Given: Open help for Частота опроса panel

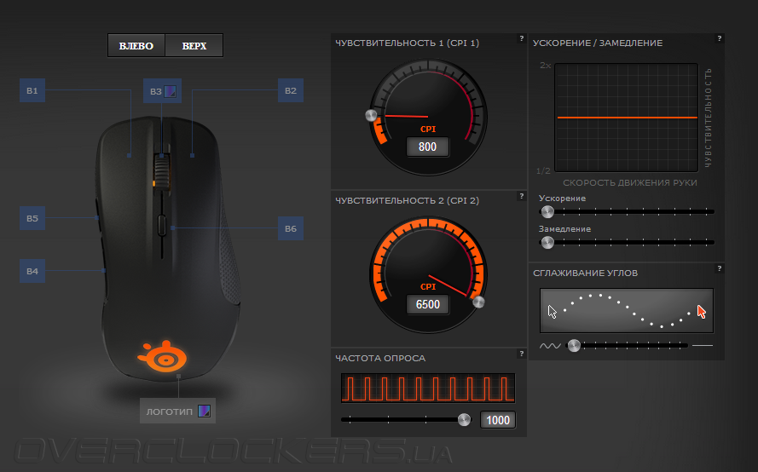Looking at the screenshot, I should coord(521,354).
